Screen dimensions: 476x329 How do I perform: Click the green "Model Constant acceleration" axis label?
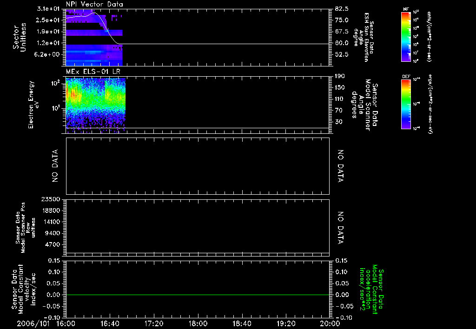pos(371,289)
